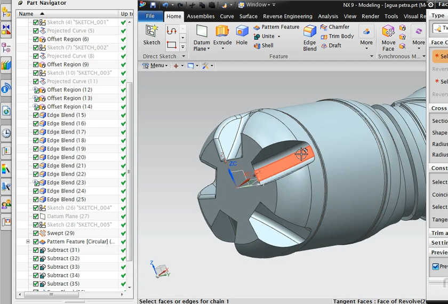448x304 pixels.
Task: Sort the navigator by Name column header
Action: 26,14
